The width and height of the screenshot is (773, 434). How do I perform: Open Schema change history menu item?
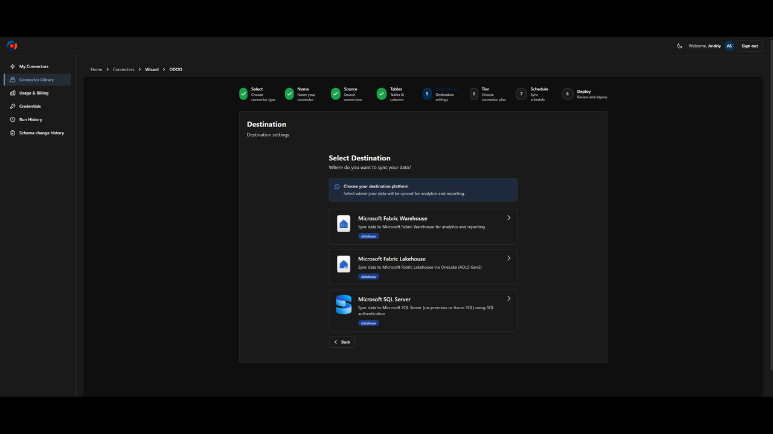click(x=37, y=133)
